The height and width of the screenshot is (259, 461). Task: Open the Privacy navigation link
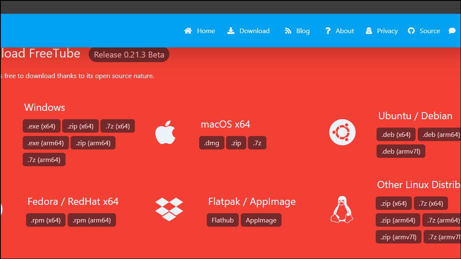tap(387, 31)
